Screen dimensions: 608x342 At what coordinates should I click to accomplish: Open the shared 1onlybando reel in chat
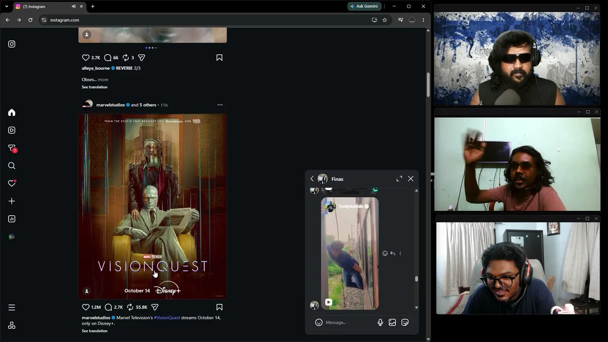(350, 254)
